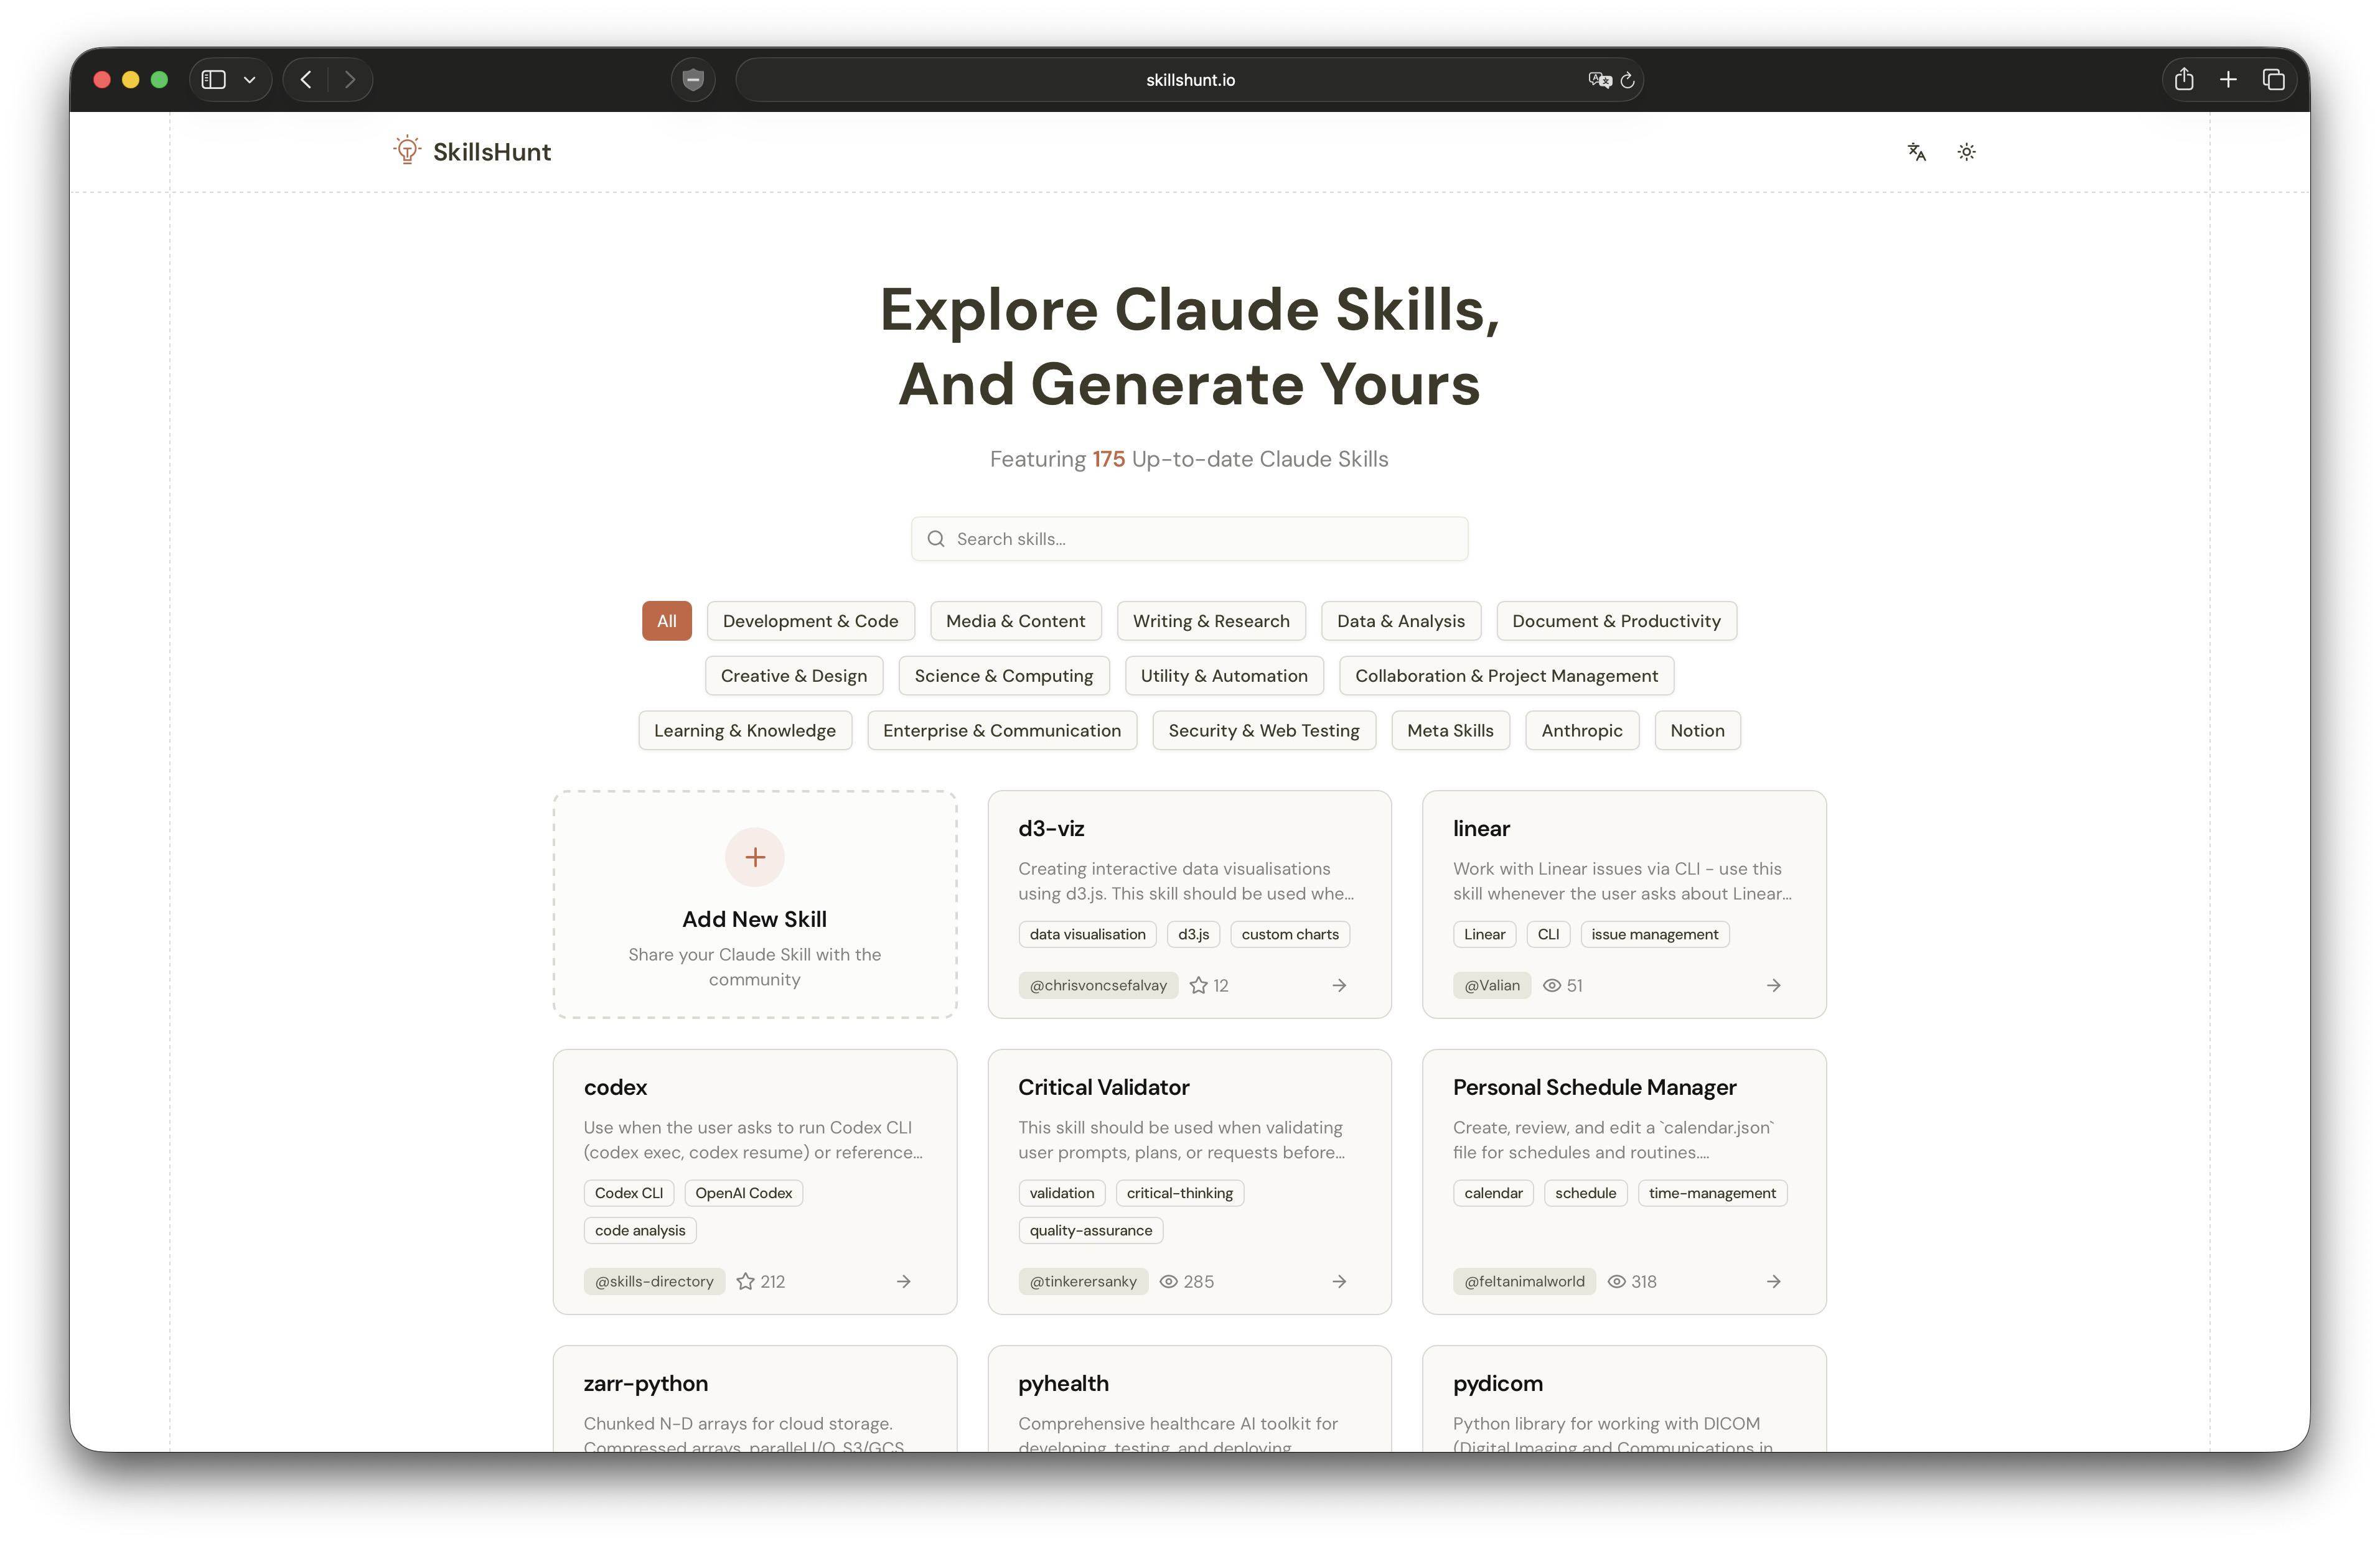The width and height of the screenshot is (2380, 1544).
Task: Open the language translation icon in header
Action: [1916, 152]
